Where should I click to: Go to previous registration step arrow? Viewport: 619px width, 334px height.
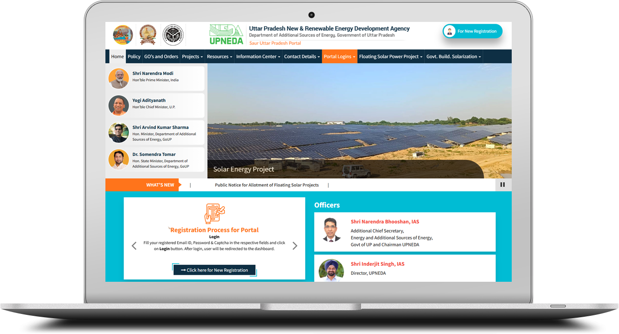tap(134, 245)
